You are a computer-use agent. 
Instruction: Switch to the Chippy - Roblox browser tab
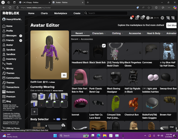pyautogui.click(x=35, y=2)
